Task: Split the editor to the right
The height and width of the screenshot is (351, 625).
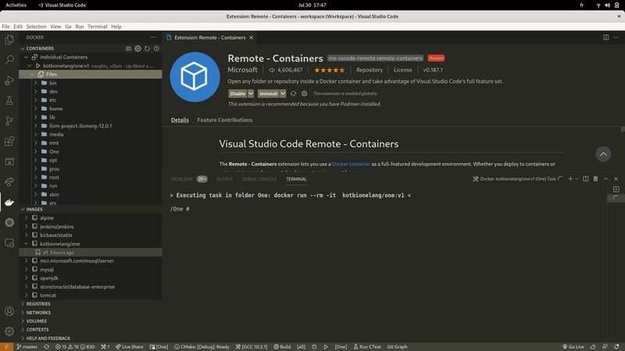Action: click(607, 37)
